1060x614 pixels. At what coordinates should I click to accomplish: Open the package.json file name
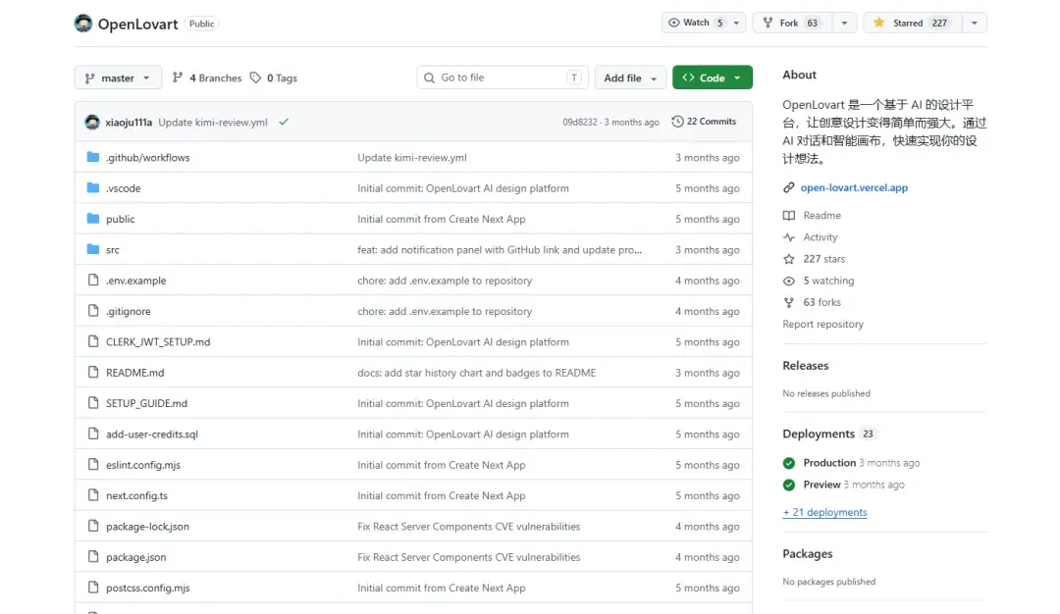(x=135, y=557)
